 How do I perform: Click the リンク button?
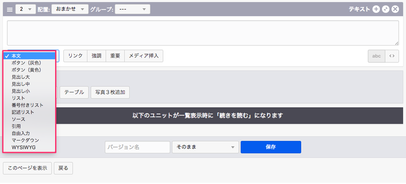coord(75,56)
